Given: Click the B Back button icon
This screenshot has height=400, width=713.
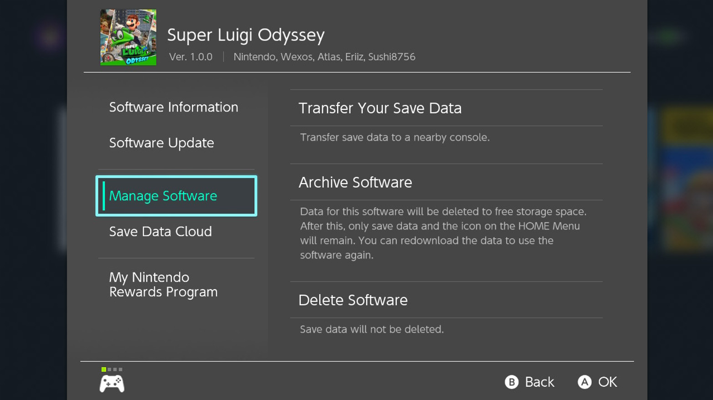Looking at the screenshot, I should 512,382.
